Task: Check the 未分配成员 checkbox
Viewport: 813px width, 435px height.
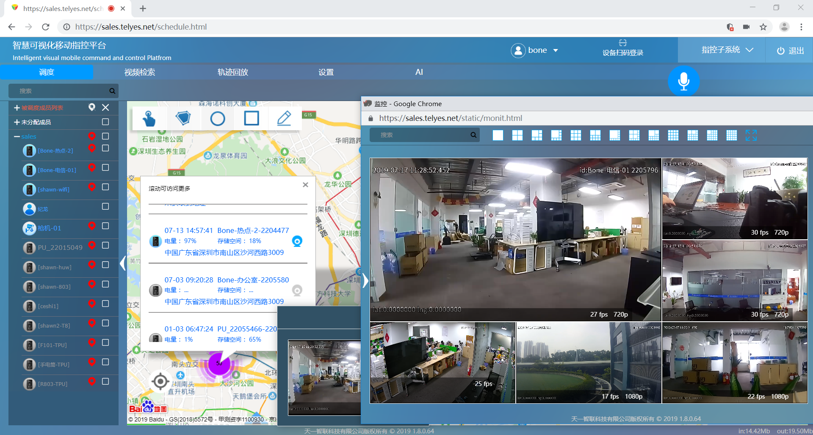Action: pyautogui.click(x=105, y=122)
